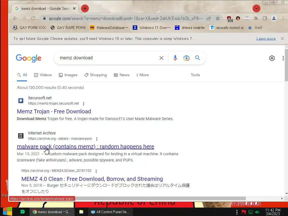
Task: Click the red flag Action Center icon
Action: pos(244,212)
